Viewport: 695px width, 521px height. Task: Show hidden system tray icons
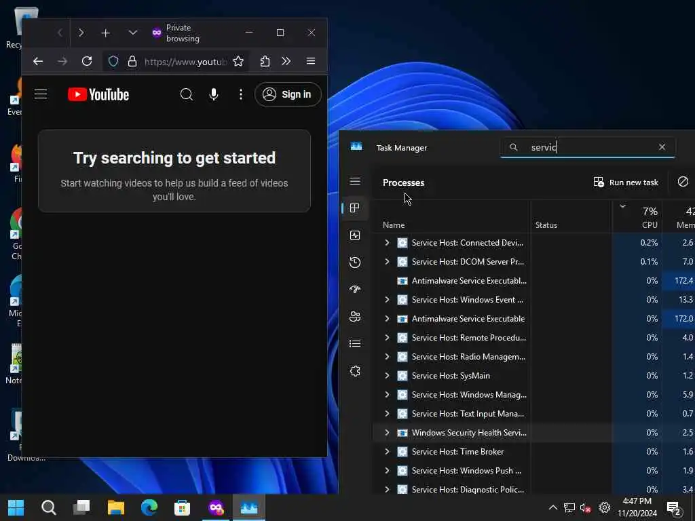552,507
